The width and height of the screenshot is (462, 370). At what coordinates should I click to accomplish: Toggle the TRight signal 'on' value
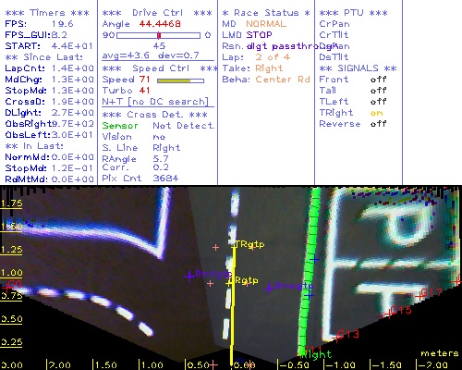tap(376, 113)
